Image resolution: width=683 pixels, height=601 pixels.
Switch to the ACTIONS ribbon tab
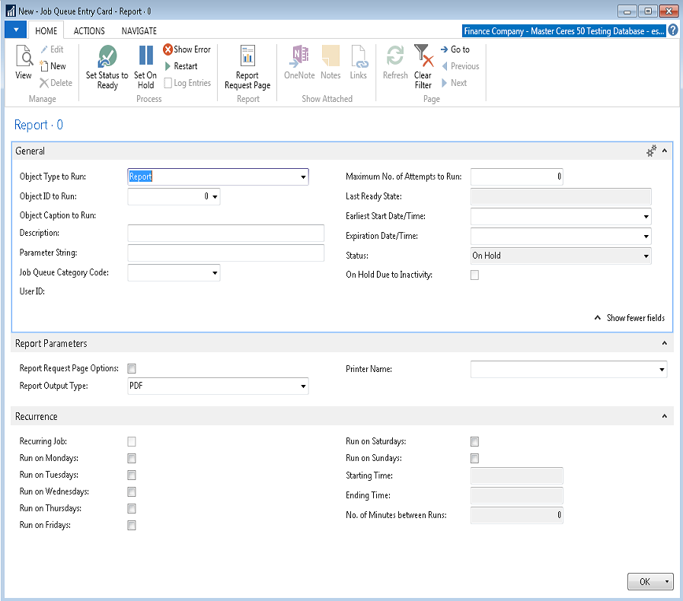(x=89, y=31)
